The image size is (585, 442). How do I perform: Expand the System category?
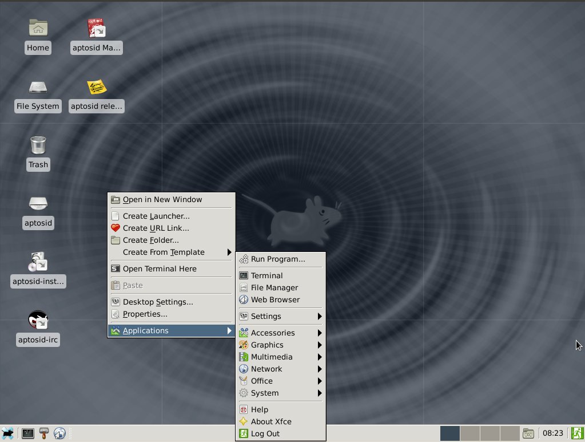pos(281,393)
